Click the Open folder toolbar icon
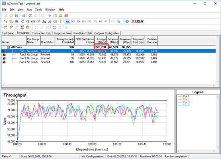 (11, 15)
